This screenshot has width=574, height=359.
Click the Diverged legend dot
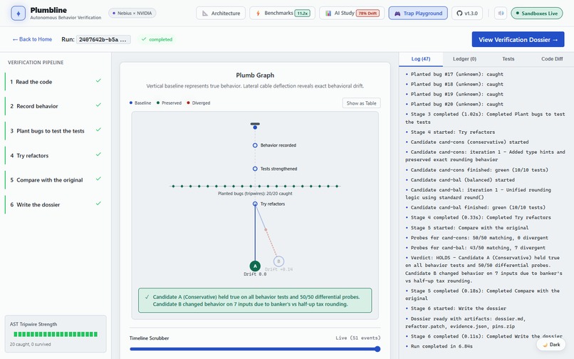[189, 103]
